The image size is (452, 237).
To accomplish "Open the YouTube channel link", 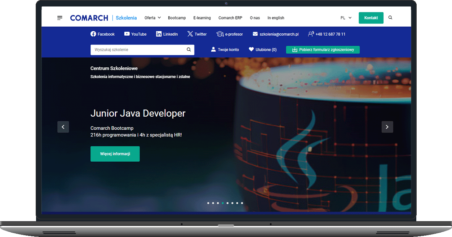I will point(135,34).
